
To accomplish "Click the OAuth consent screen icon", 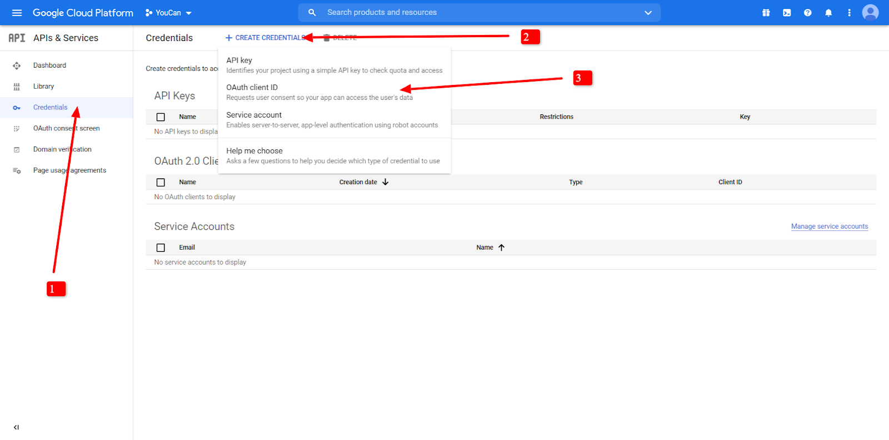I will point(17,129).
